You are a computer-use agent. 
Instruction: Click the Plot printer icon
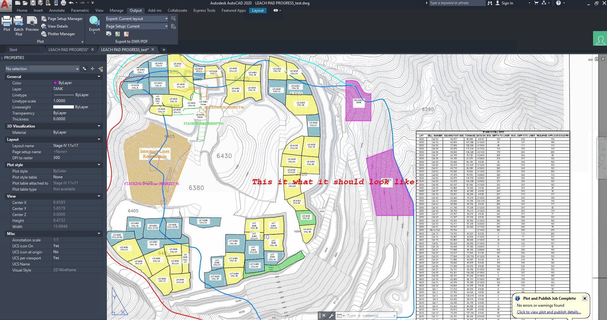click(7, 21)
